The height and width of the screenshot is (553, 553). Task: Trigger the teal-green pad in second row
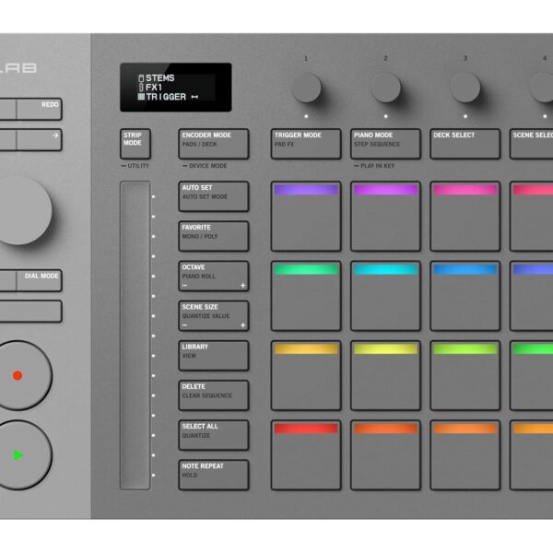pyautogui.click(x=306, y=296)
